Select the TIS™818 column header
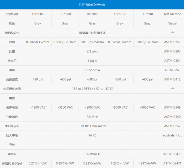Image resolution: width=184 pixels, height=168 pixels. tap(147, 14)
